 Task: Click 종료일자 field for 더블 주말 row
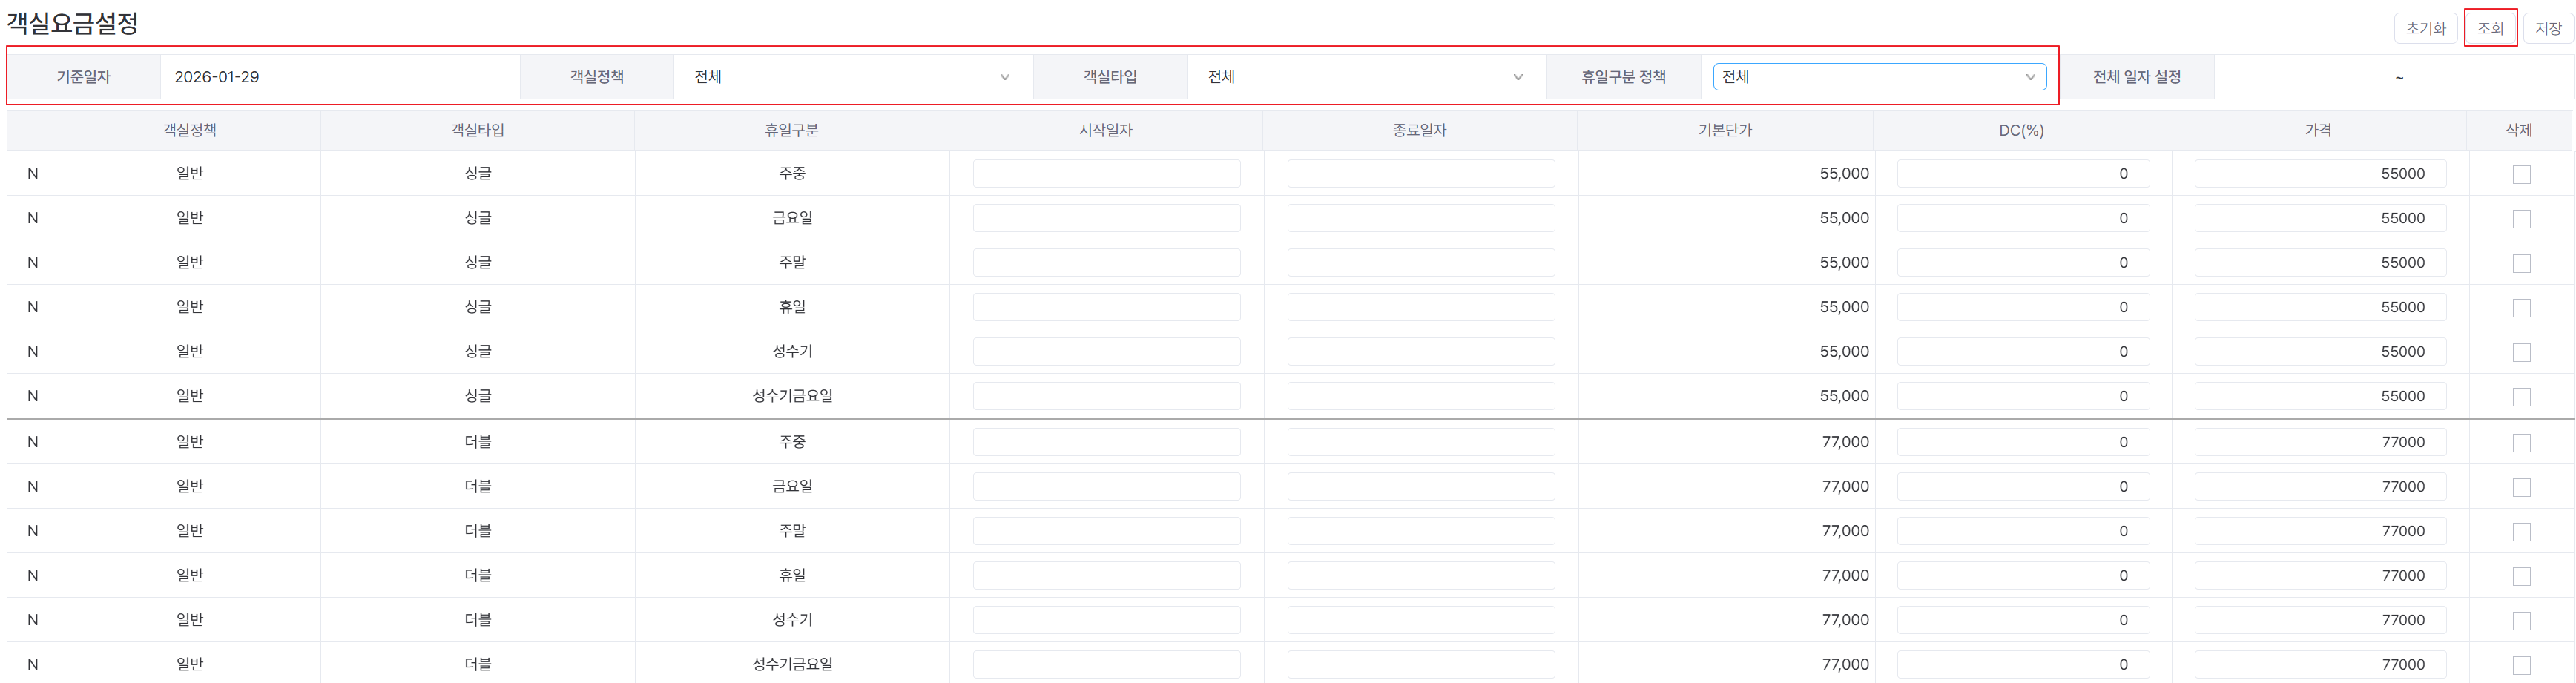[1420, 531]
